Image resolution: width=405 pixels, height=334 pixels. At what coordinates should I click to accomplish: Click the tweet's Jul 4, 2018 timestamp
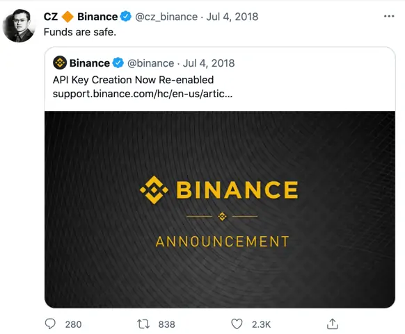coord(232,17)
